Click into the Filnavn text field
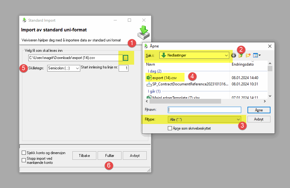Screen dimensions: 290x188 pos(205,110)
